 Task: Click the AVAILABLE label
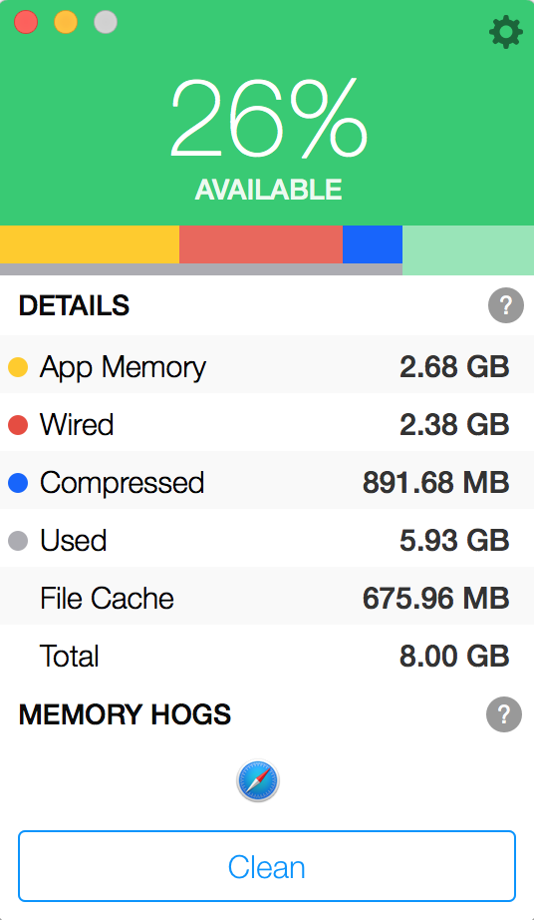tap(268, 190)
